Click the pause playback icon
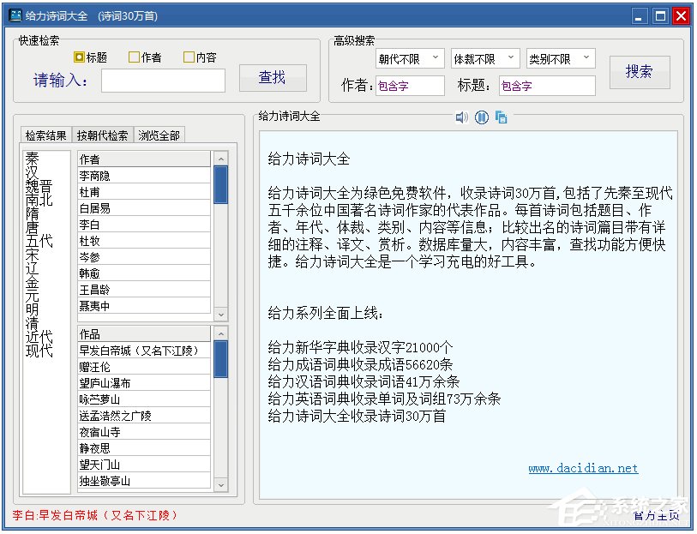 [482, 117]
